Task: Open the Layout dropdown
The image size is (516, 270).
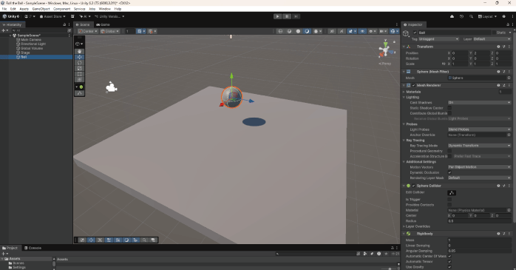Action: [487, 16]
